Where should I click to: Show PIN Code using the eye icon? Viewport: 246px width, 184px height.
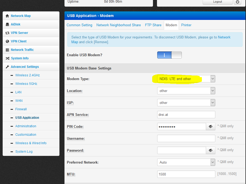211,126
